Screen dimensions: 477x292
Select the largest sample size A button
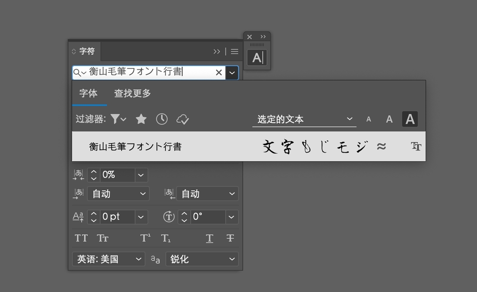point(410,119)
